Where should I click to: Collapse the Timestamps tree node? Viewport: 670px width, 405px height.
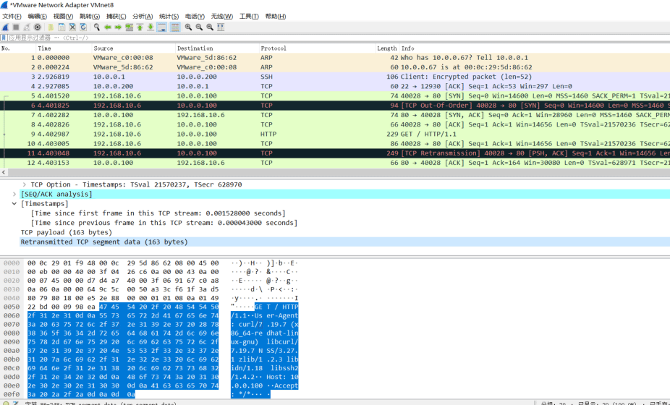click(14, 204)
